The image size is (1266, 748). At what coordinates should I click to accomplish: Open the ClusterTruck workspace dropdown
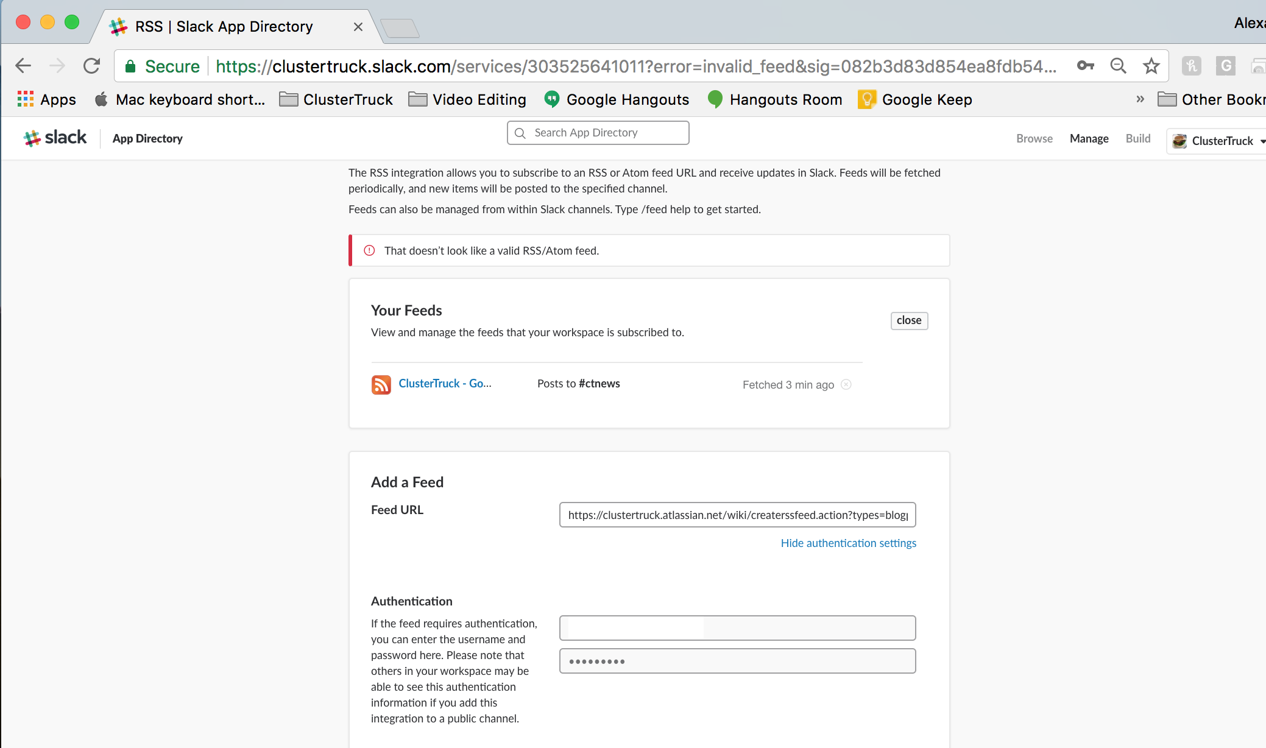(1217, 141)
